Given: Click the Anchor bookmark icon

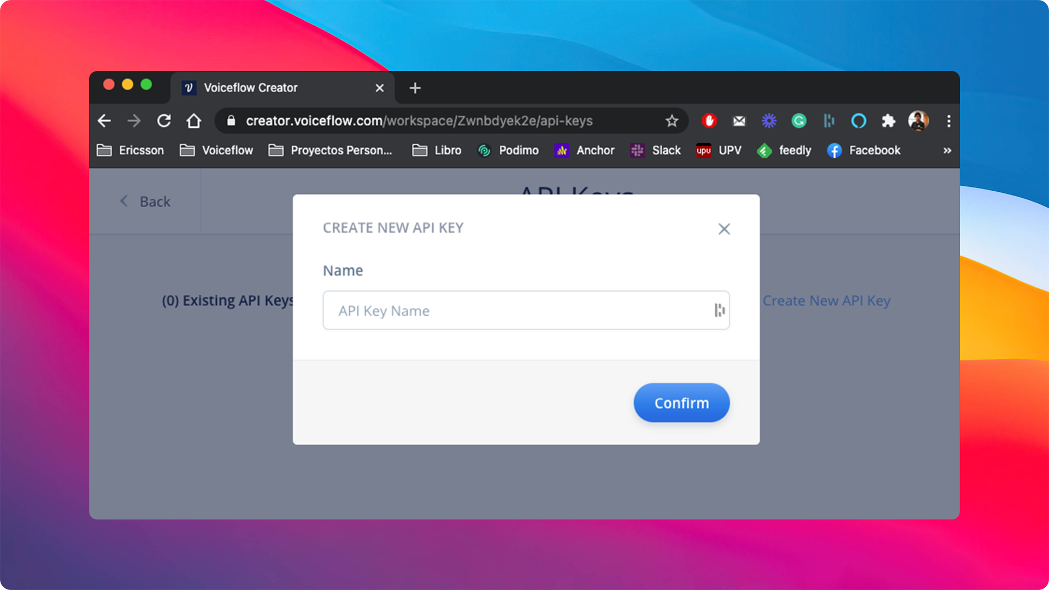Looking at the screenshot, I should pos(562,150).
